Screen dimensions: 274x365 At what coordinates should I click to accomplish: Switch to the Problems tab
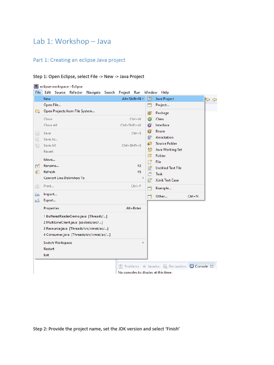click(x=129, y=266)
